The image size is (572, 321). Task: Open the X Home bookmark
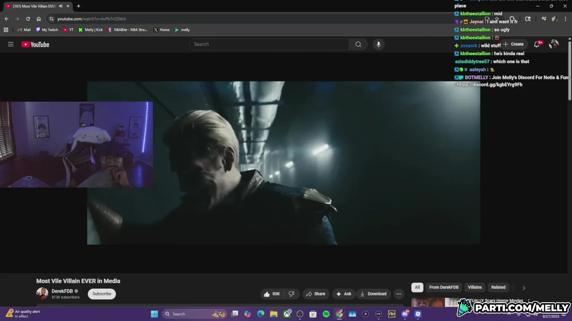click(161, 30)
